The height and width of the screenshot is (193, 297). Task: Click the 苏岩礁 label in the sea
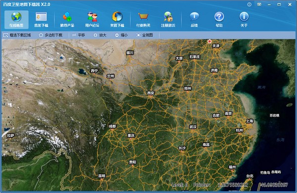pos(274,115)
